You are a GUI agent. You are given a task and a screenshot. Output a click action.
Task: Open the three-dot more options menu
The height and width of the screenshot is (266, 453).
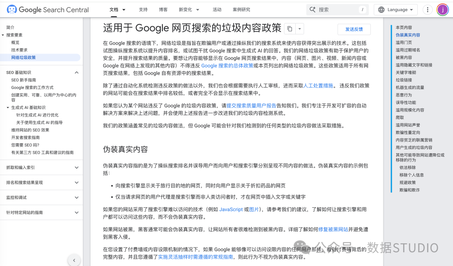pos(427,10)
